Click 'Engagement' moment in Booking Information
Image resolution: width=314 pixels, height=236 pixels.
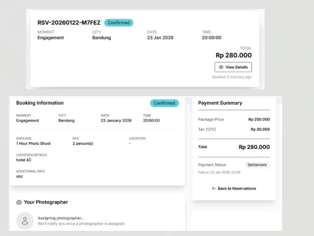click(x=28, y=121)
